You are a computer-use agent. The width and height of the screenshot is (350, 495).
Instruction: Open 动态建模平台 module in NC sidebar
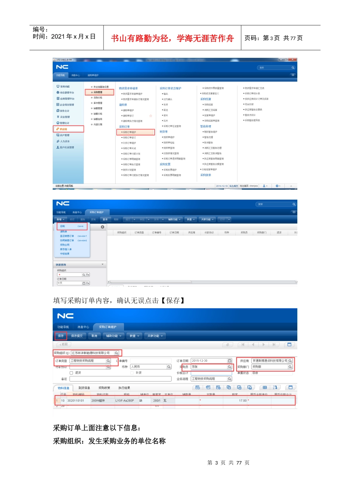[65, 92]
